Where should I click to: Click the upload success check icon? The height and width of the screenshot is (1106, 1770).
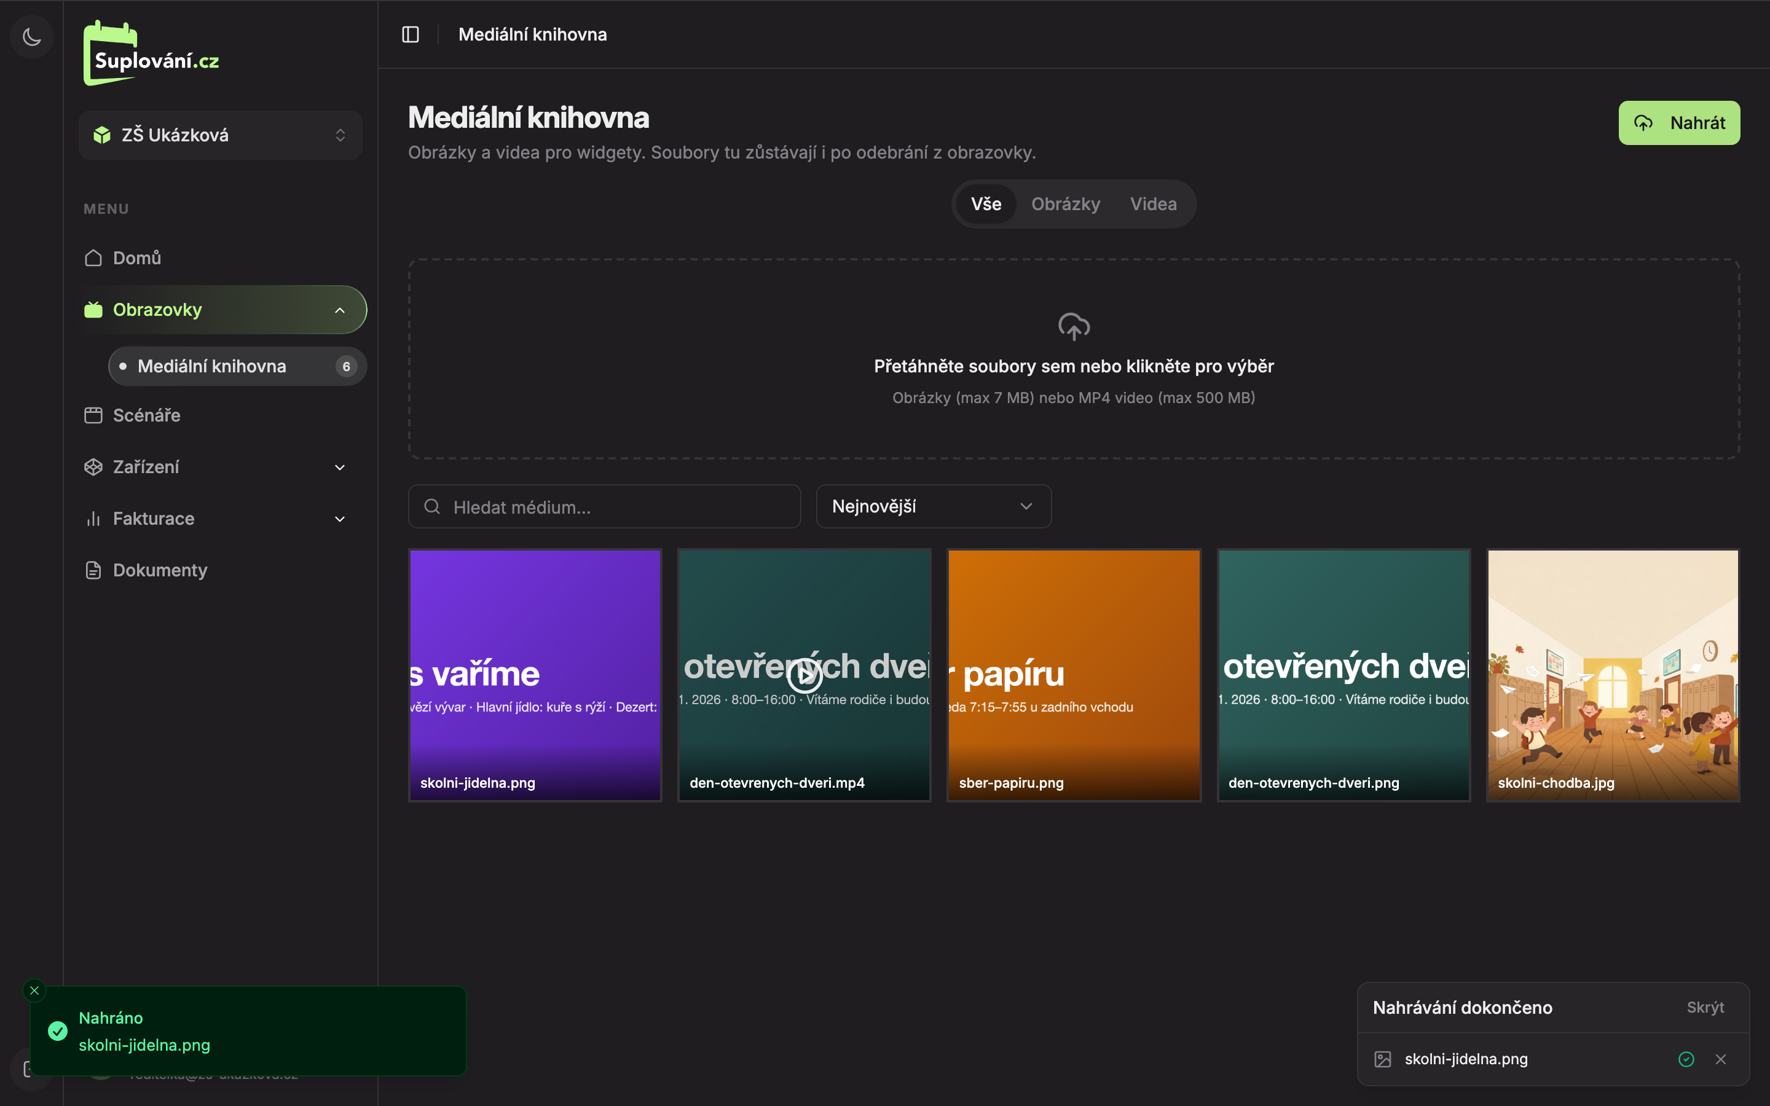click(x=1686, y=1059)
